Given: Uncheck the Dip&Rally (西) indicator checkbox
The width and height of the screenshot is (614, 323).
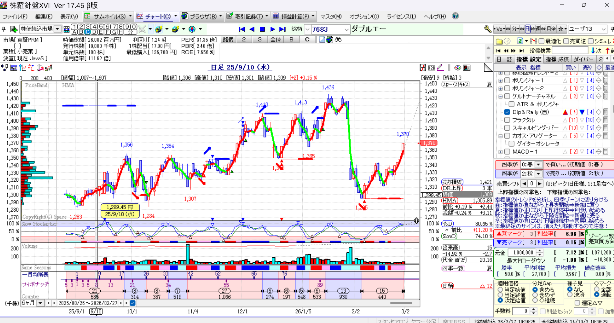Looking at the screenshot, I should 507,112.
